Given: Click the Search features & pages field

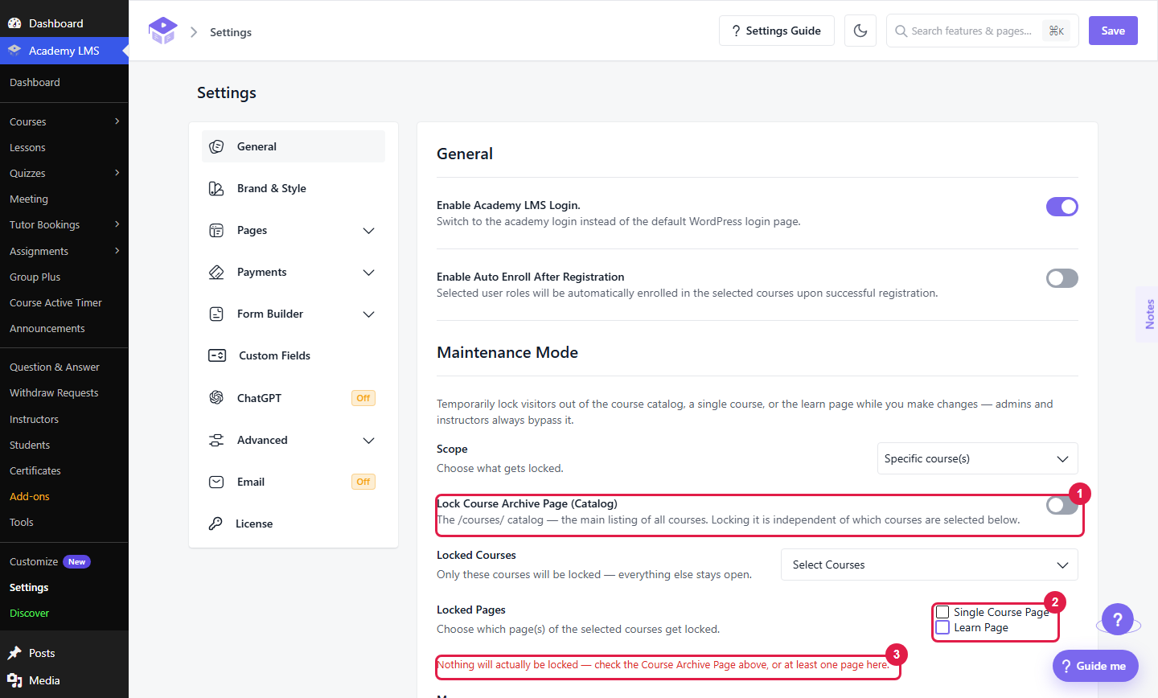Looking at the screenshot, I should pos(983,31).
